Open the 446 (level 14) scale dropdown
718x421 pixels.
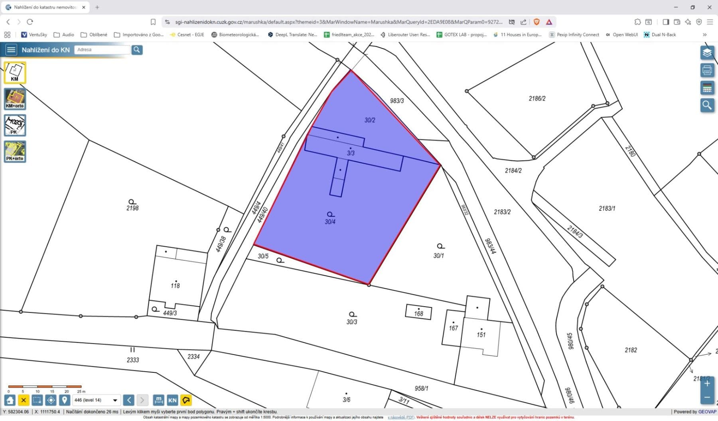coord(96,400)
